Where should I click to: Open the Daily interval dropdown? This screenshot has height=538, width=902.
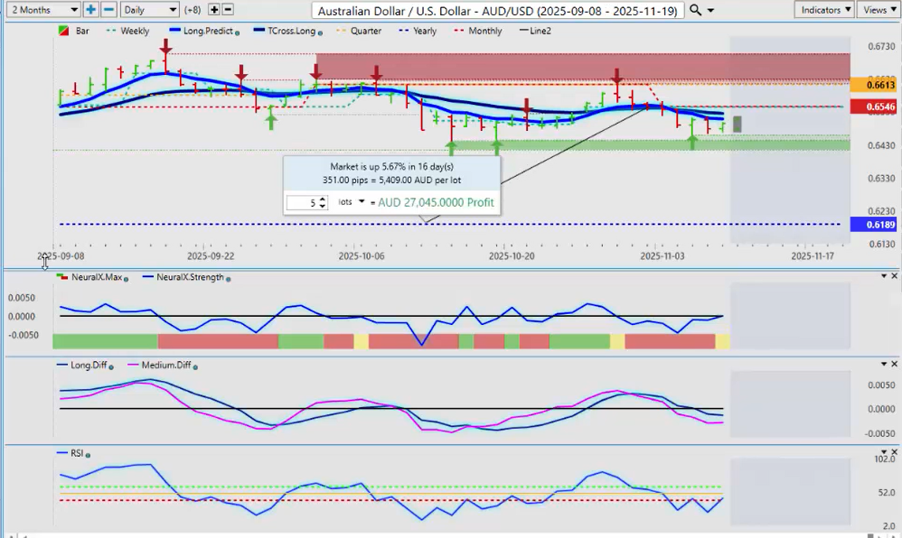pyautogui.click(x=149, y=10)
